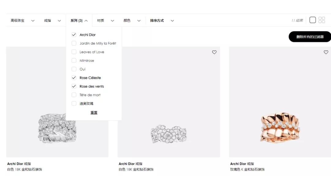Image resolution: width=331 pixels, height=176 pixels.
Task: Select the 迪奥玫瑰 collection checkbox
Action: tap(74, 104)
